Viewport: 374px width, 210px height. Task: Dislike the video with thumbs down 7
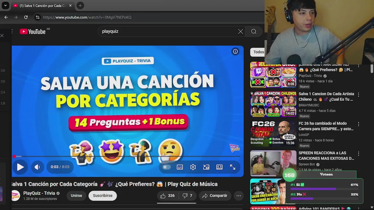(187, 196)
